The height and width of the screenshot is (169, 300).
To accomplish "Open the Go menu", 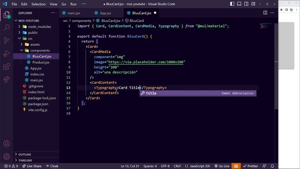I will (x=64, y=4).
